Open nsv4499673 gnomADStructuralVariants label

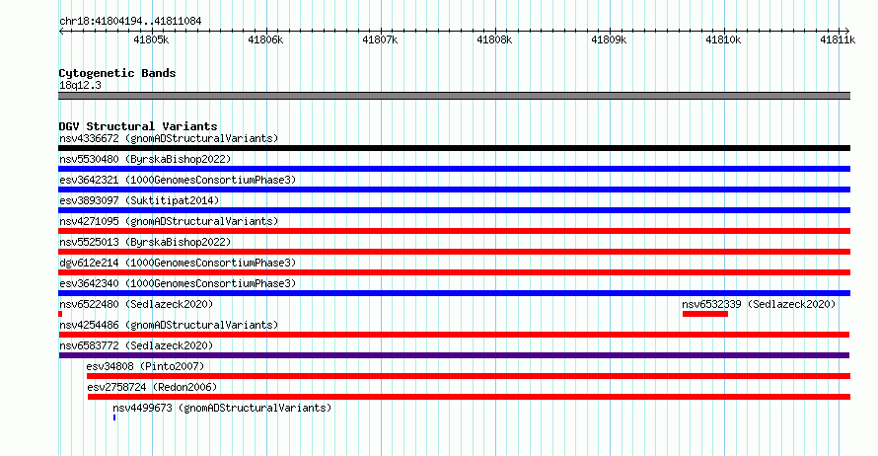(222, 408)
